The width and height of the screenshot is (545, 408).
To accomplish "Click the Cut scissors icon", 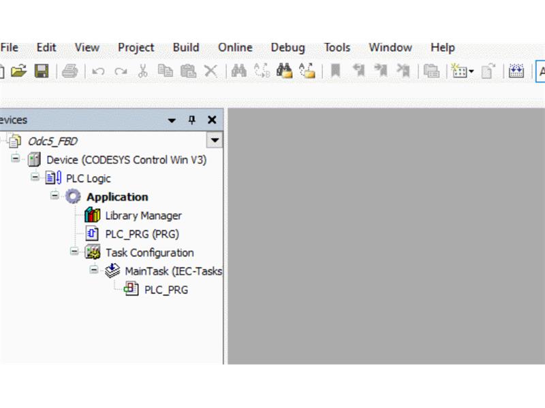I will pyautogui.click(x=142, y=71).
